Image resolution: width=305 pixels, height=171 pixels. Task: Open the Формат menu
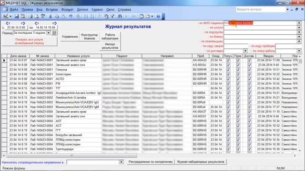(x=67, y=9)
